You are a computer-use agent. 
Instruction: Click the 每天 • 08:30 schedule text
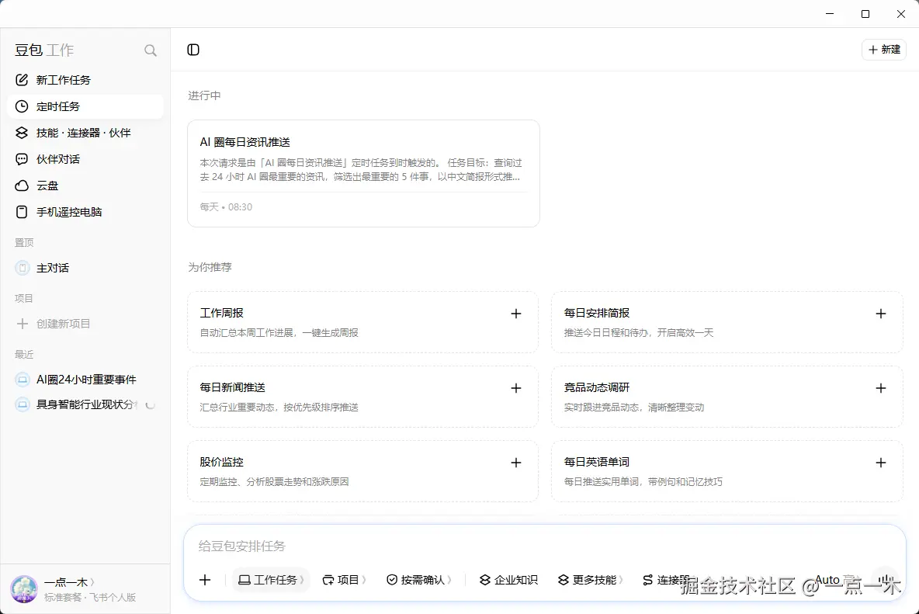pyautogui.click(x=226, y=207)
